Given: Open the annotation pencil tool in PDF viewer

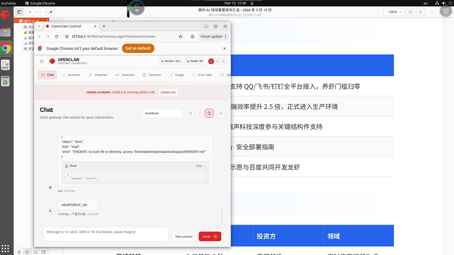Looking at the screenshot, I should 50,12.
